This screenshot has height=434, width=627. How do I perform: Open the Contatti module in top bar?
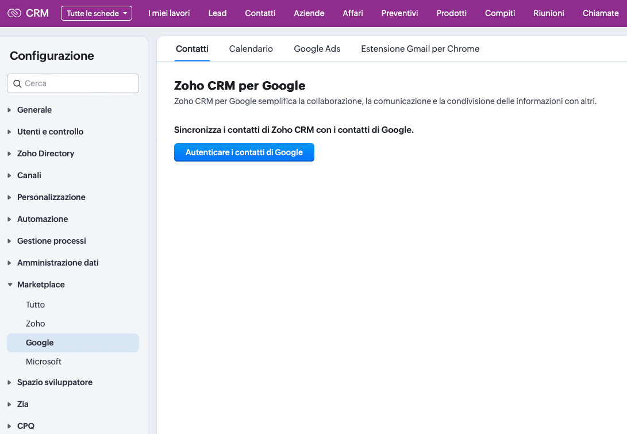[260, 13]
